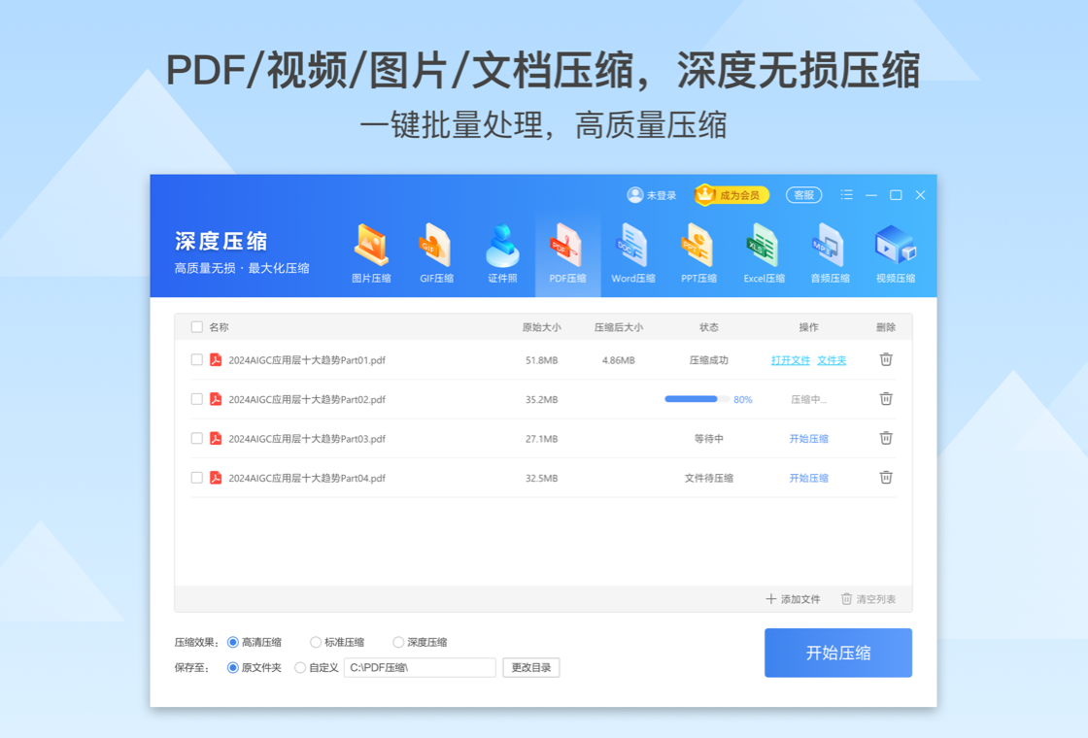Click the 原始大小 column header
The image size is (1088, 738).
coord(541,326)
